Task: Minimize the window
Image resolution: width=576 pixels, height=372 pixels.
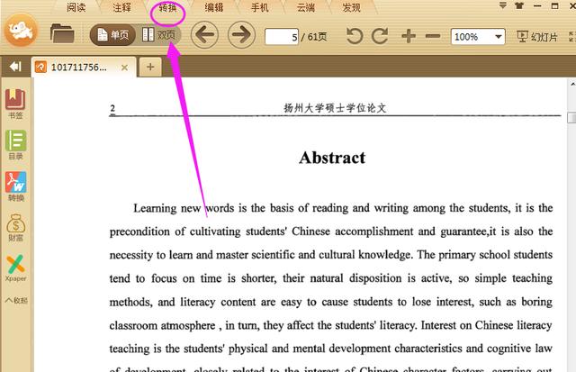Action: 537,6
